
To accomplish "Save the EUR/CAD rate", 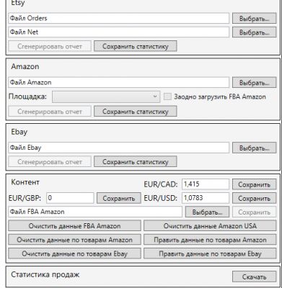I will 254,184.
